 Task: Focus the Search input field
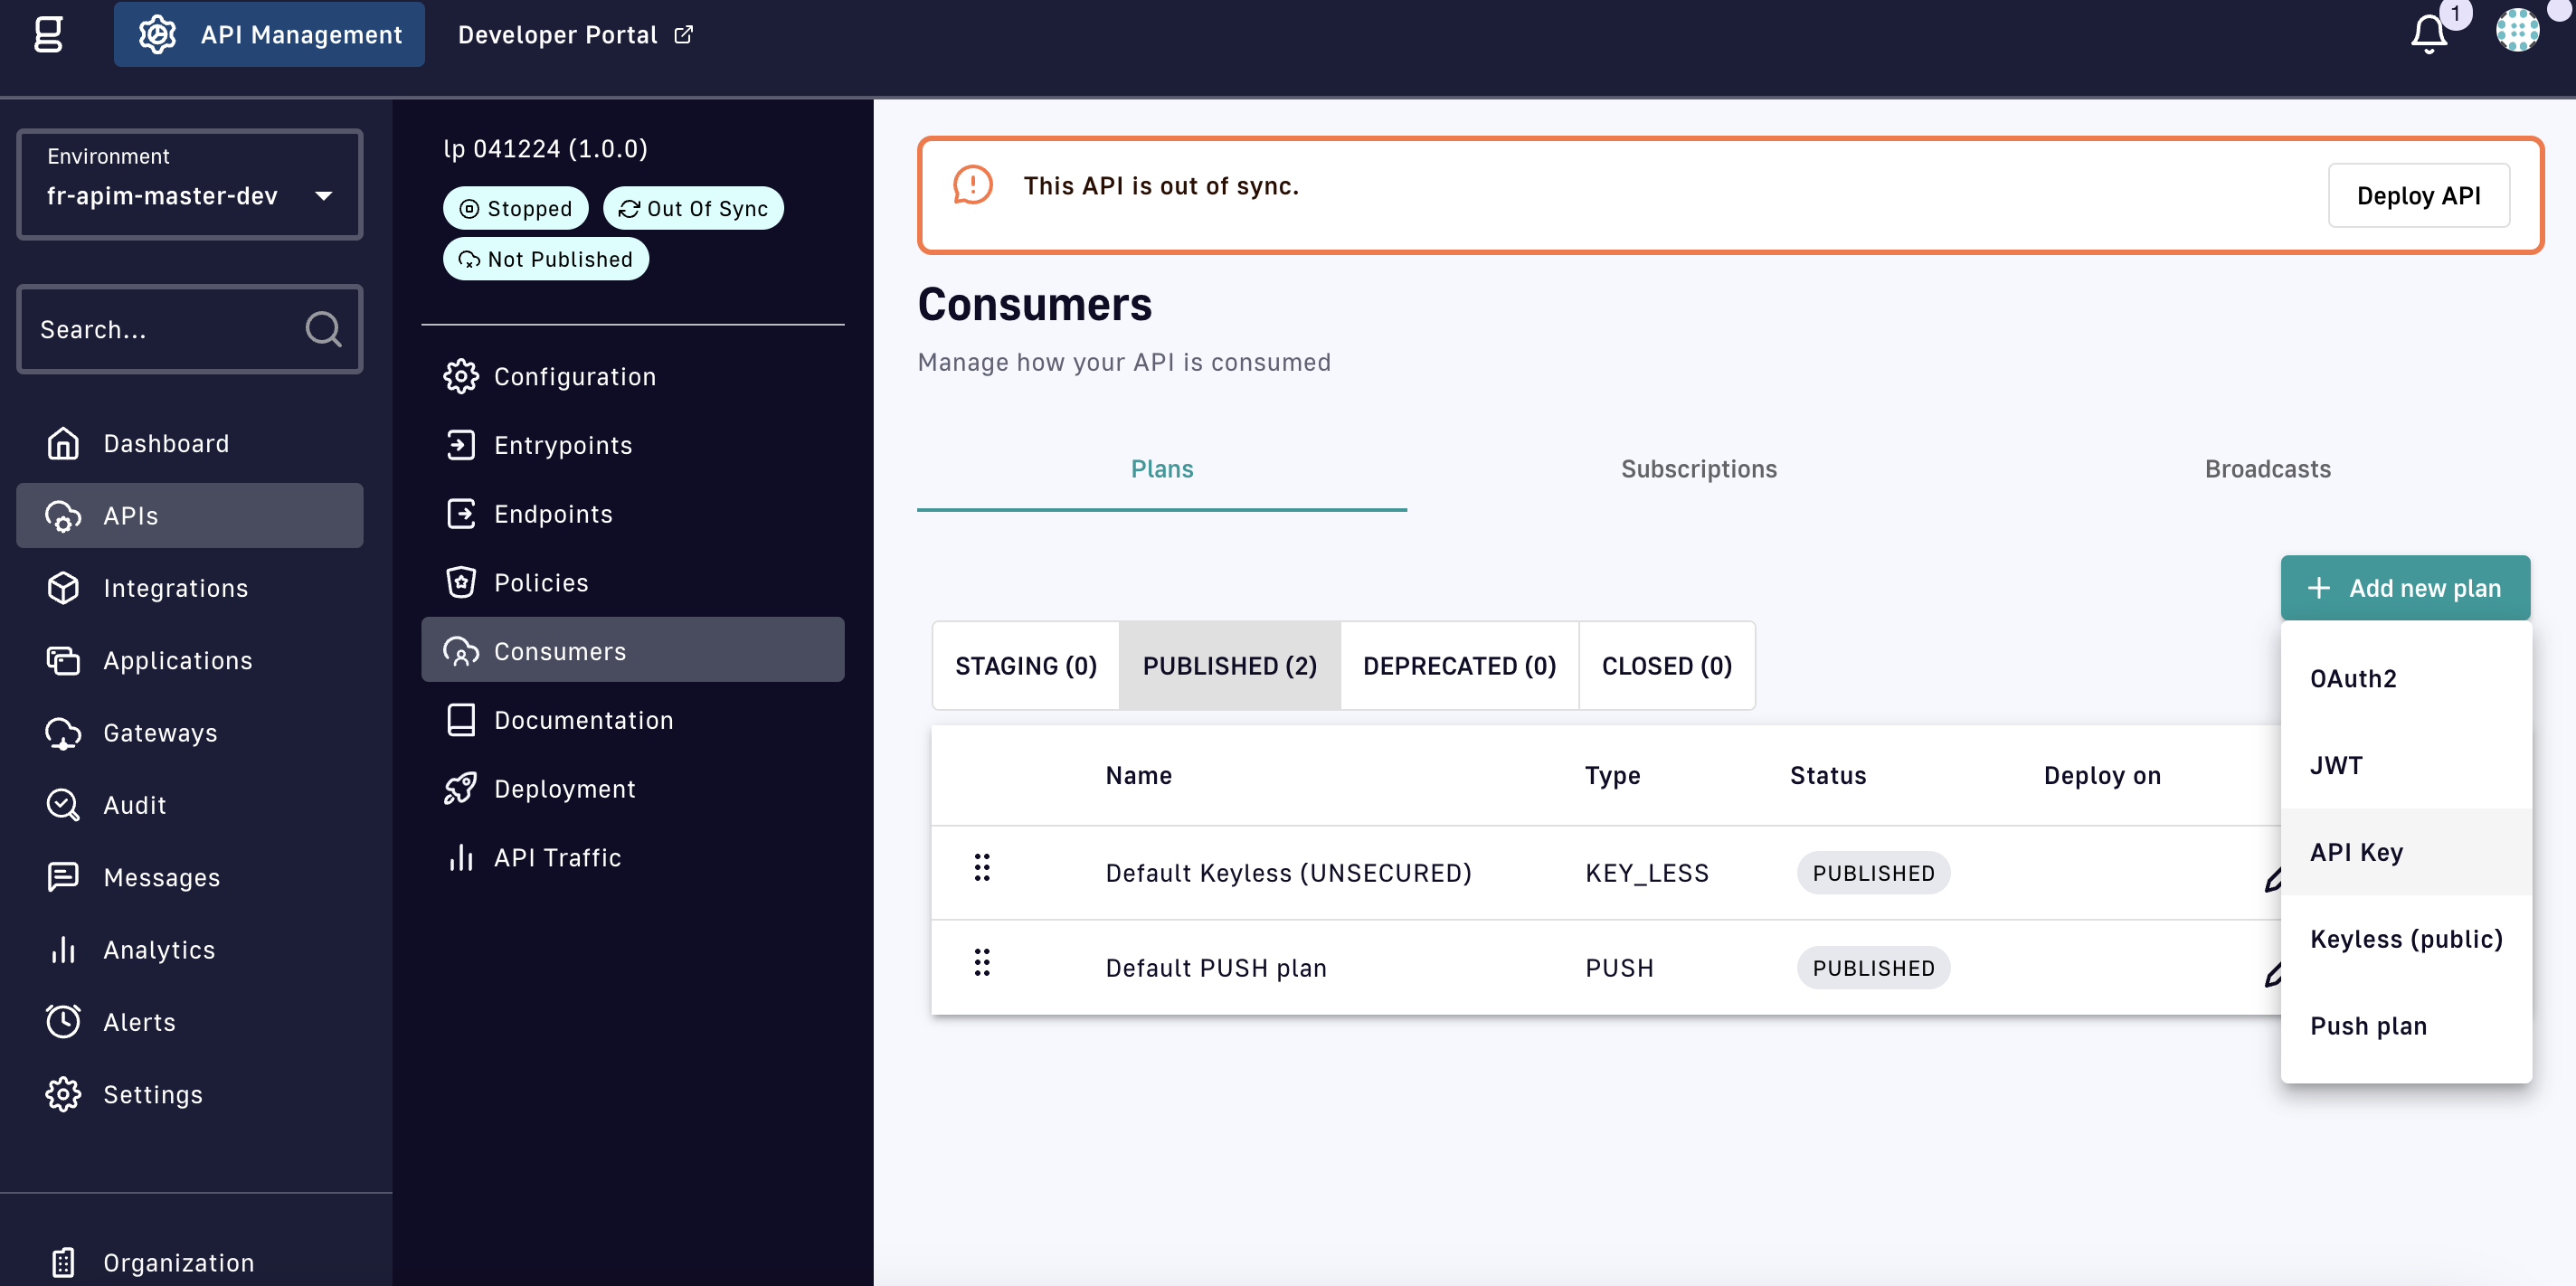pos(160,329)
